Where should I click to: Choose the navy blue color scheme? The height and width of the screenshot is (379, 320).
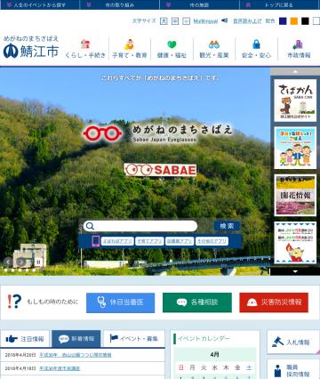[283, 21]
